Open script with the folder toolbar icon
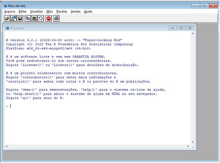 (7, 18)
